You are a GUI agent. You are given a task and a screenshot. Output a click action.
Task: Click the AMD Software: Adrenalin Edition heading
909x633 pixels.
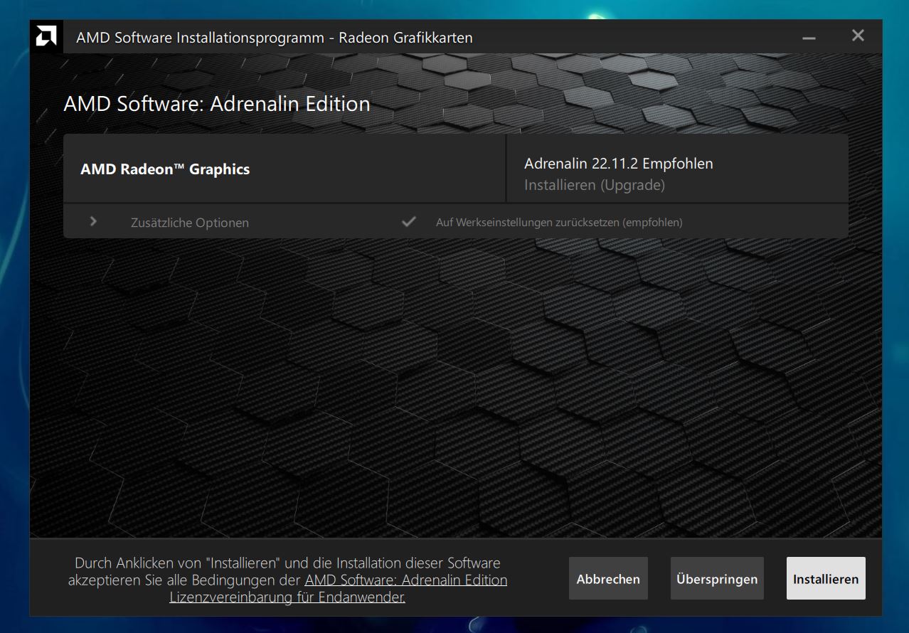coord(217,104)
